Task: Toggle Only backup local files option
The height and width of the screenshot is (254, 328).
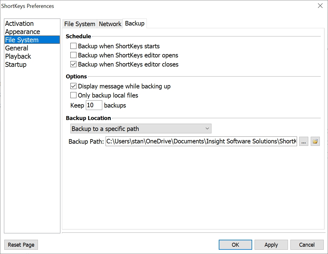Action: point(73,95)
